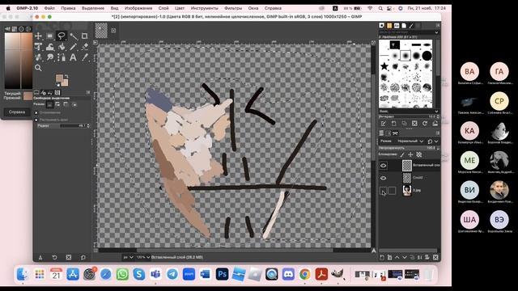518x291 pixels.
Task: Toggle visibility of the middle layer
Action: [x=383, y=178]
